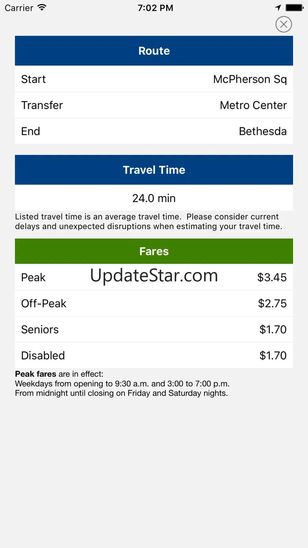This screenshot has height=548, width=308.
Task: Tap the green Fares header
Action: coord(154,251)
